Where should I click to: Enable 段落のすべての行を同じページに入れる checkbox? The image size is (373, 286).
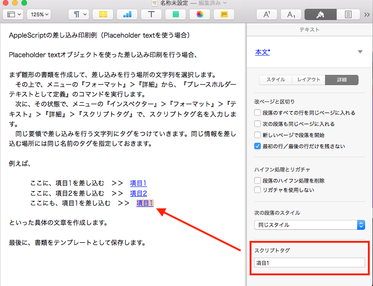[258, 113]
